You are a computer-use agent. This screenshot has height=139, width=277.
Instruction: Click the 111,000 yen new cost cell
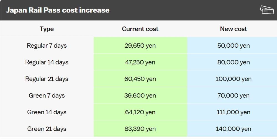pos(232,112)
